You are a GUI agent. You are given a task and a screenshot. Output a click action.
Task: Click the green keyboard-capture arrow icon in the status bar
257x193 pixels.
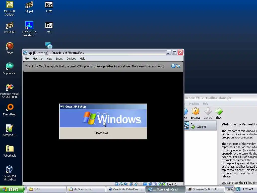coord(164,184)
